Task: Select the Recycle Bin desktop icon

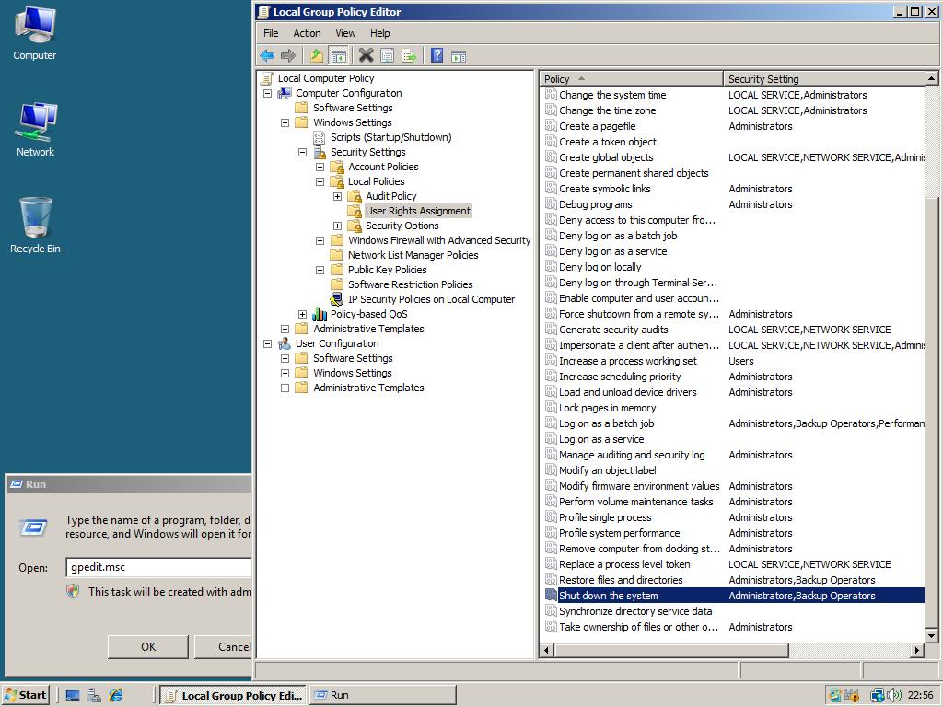Action: pos(35,226)
